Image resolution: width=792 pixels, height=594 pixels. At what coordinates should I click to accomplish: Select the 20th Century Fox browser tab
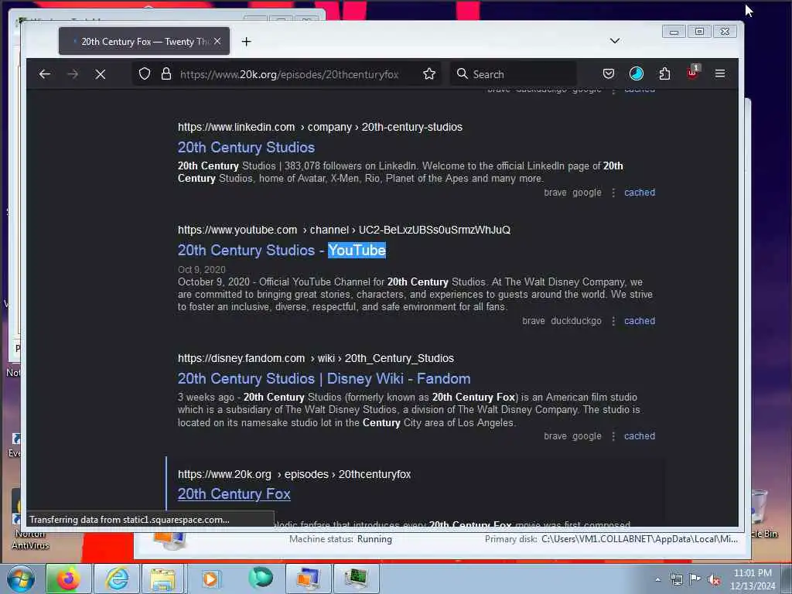pos(145,42)
